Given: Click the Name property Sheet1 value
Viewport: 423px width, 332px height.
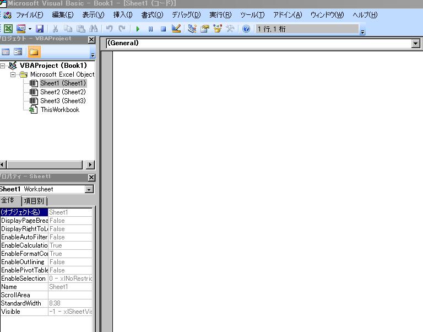Looking at the screenshot, I should (70, 287).
